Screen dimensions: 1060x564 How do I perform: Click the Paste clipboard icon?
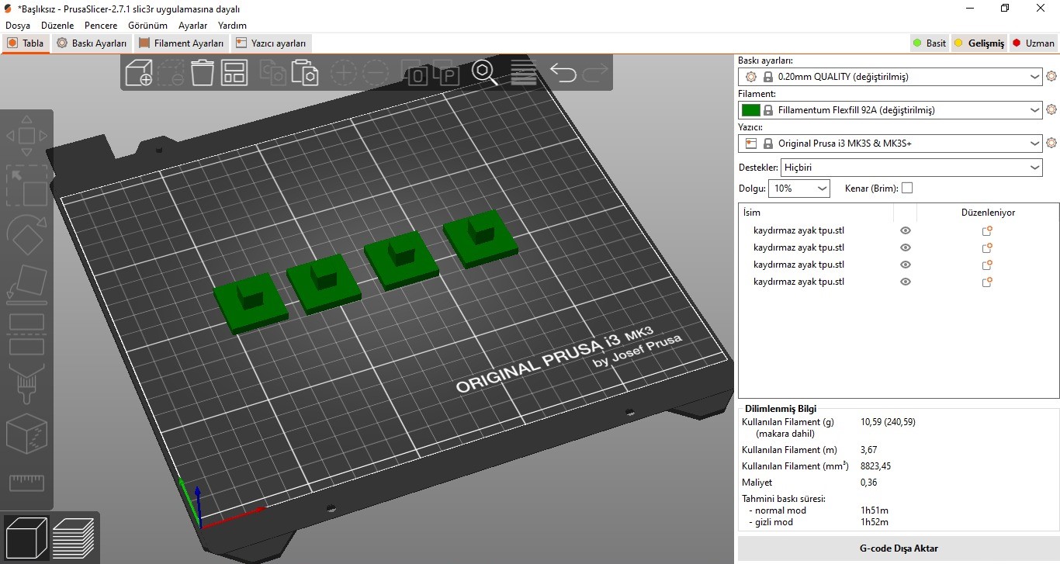click(x=305, y=72)
